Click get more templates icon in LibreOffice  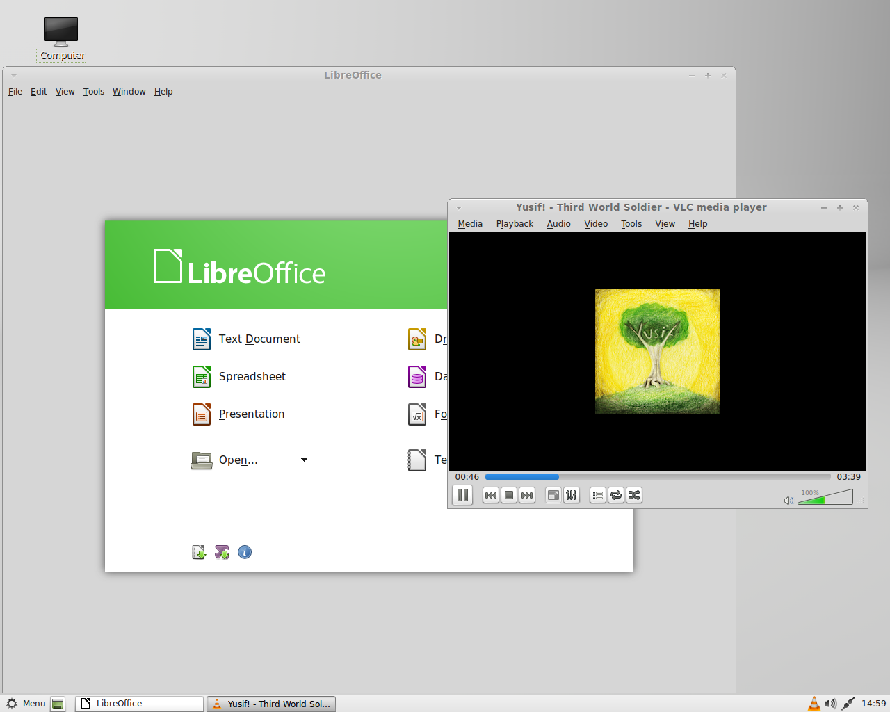[199, 552]
